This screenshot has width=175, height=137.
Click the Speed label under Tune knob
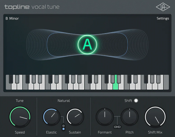pyautogui.click(x=20, y=132)
